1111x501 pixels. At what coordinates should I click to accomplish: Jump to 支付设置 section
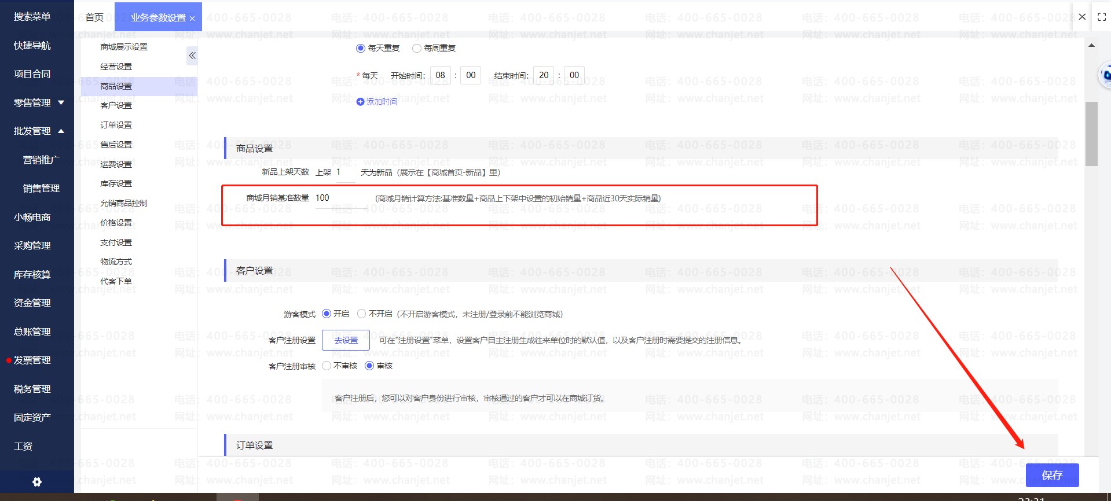click(x=116, y=242)
